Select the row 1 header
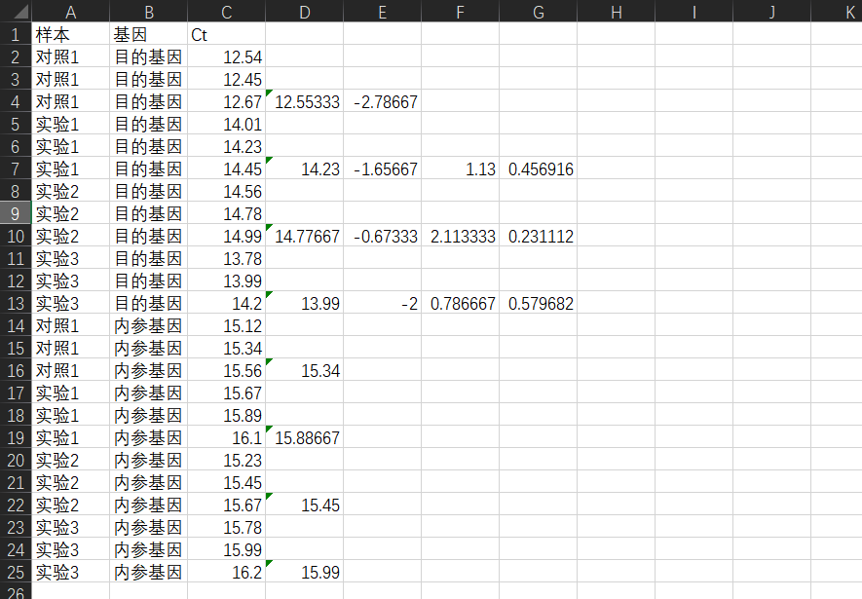 point(15,33)
